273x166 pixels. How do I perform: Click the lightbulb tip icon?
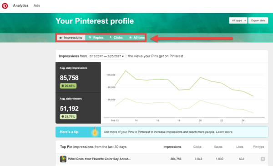pos(95,131)
